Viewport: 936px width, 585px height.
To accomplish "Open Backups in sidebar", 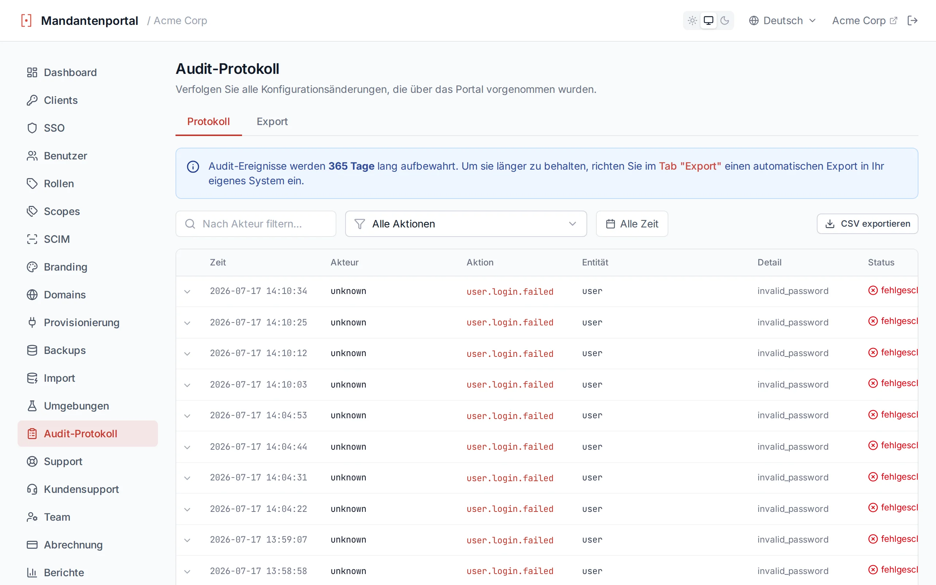I will click(x=88, y=351).
